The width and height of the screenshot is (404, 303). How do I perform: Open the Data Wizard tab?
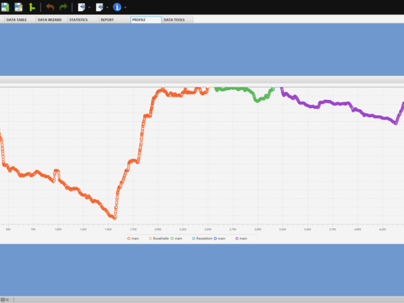coord(50,20)
